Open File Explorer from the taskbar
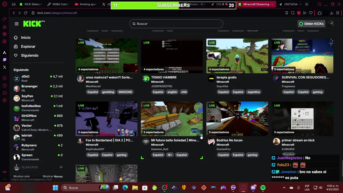 pos(135,188)
